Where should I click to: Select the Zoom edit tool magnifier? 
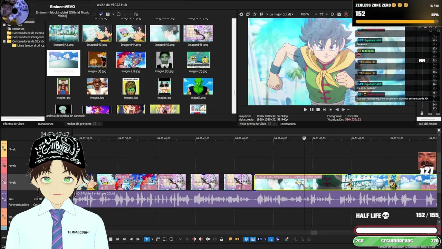pyautogui.click(x=171, y=239)
